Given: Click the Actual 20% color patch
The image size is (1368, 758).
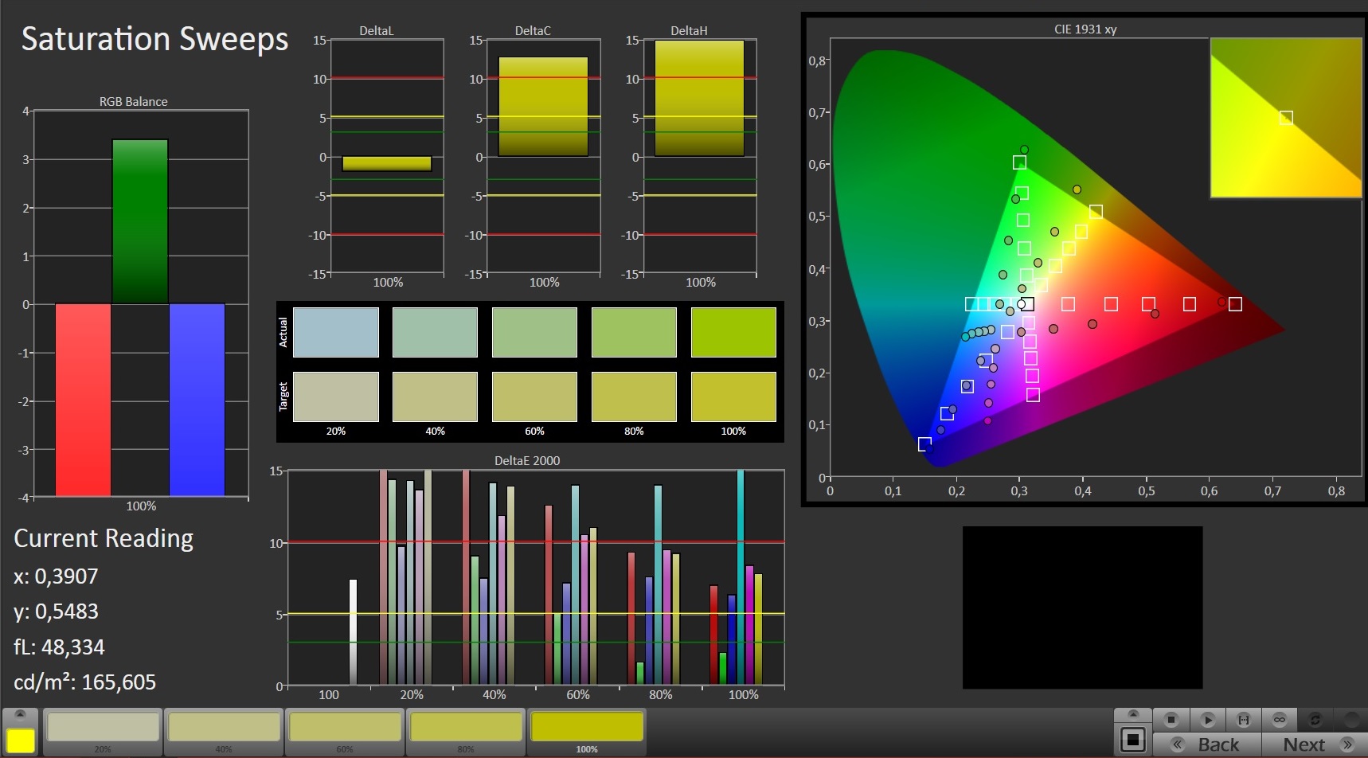Looking at the screenshot, I should point(336,332).
